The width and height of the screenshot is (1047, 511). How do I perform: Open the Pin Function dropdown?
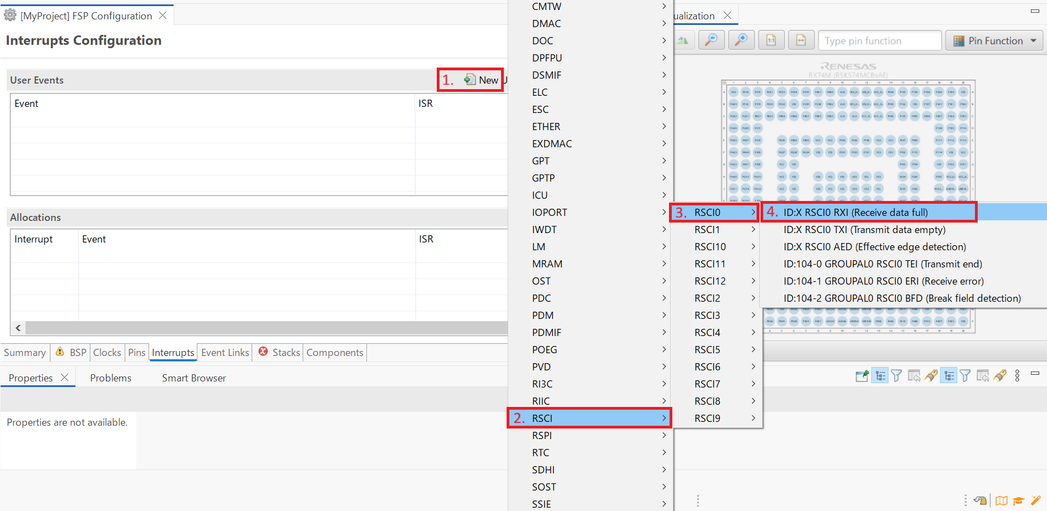994,40
